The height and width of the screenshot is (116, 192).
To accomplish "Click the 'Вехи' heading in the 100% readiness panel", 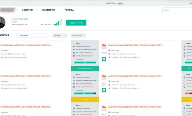I will point(78,43).
